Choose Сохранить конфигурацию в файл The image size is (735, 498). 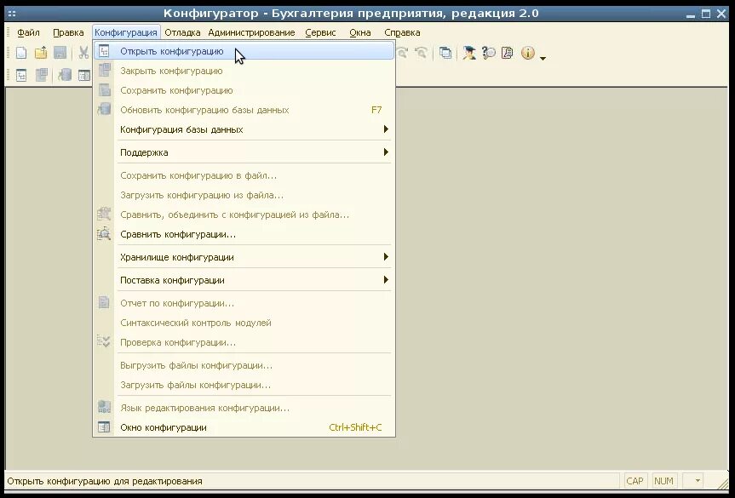tap(244, 175)
